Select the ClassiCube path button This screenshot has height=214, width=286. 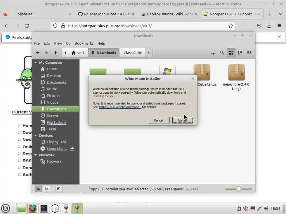coord(133,53)
